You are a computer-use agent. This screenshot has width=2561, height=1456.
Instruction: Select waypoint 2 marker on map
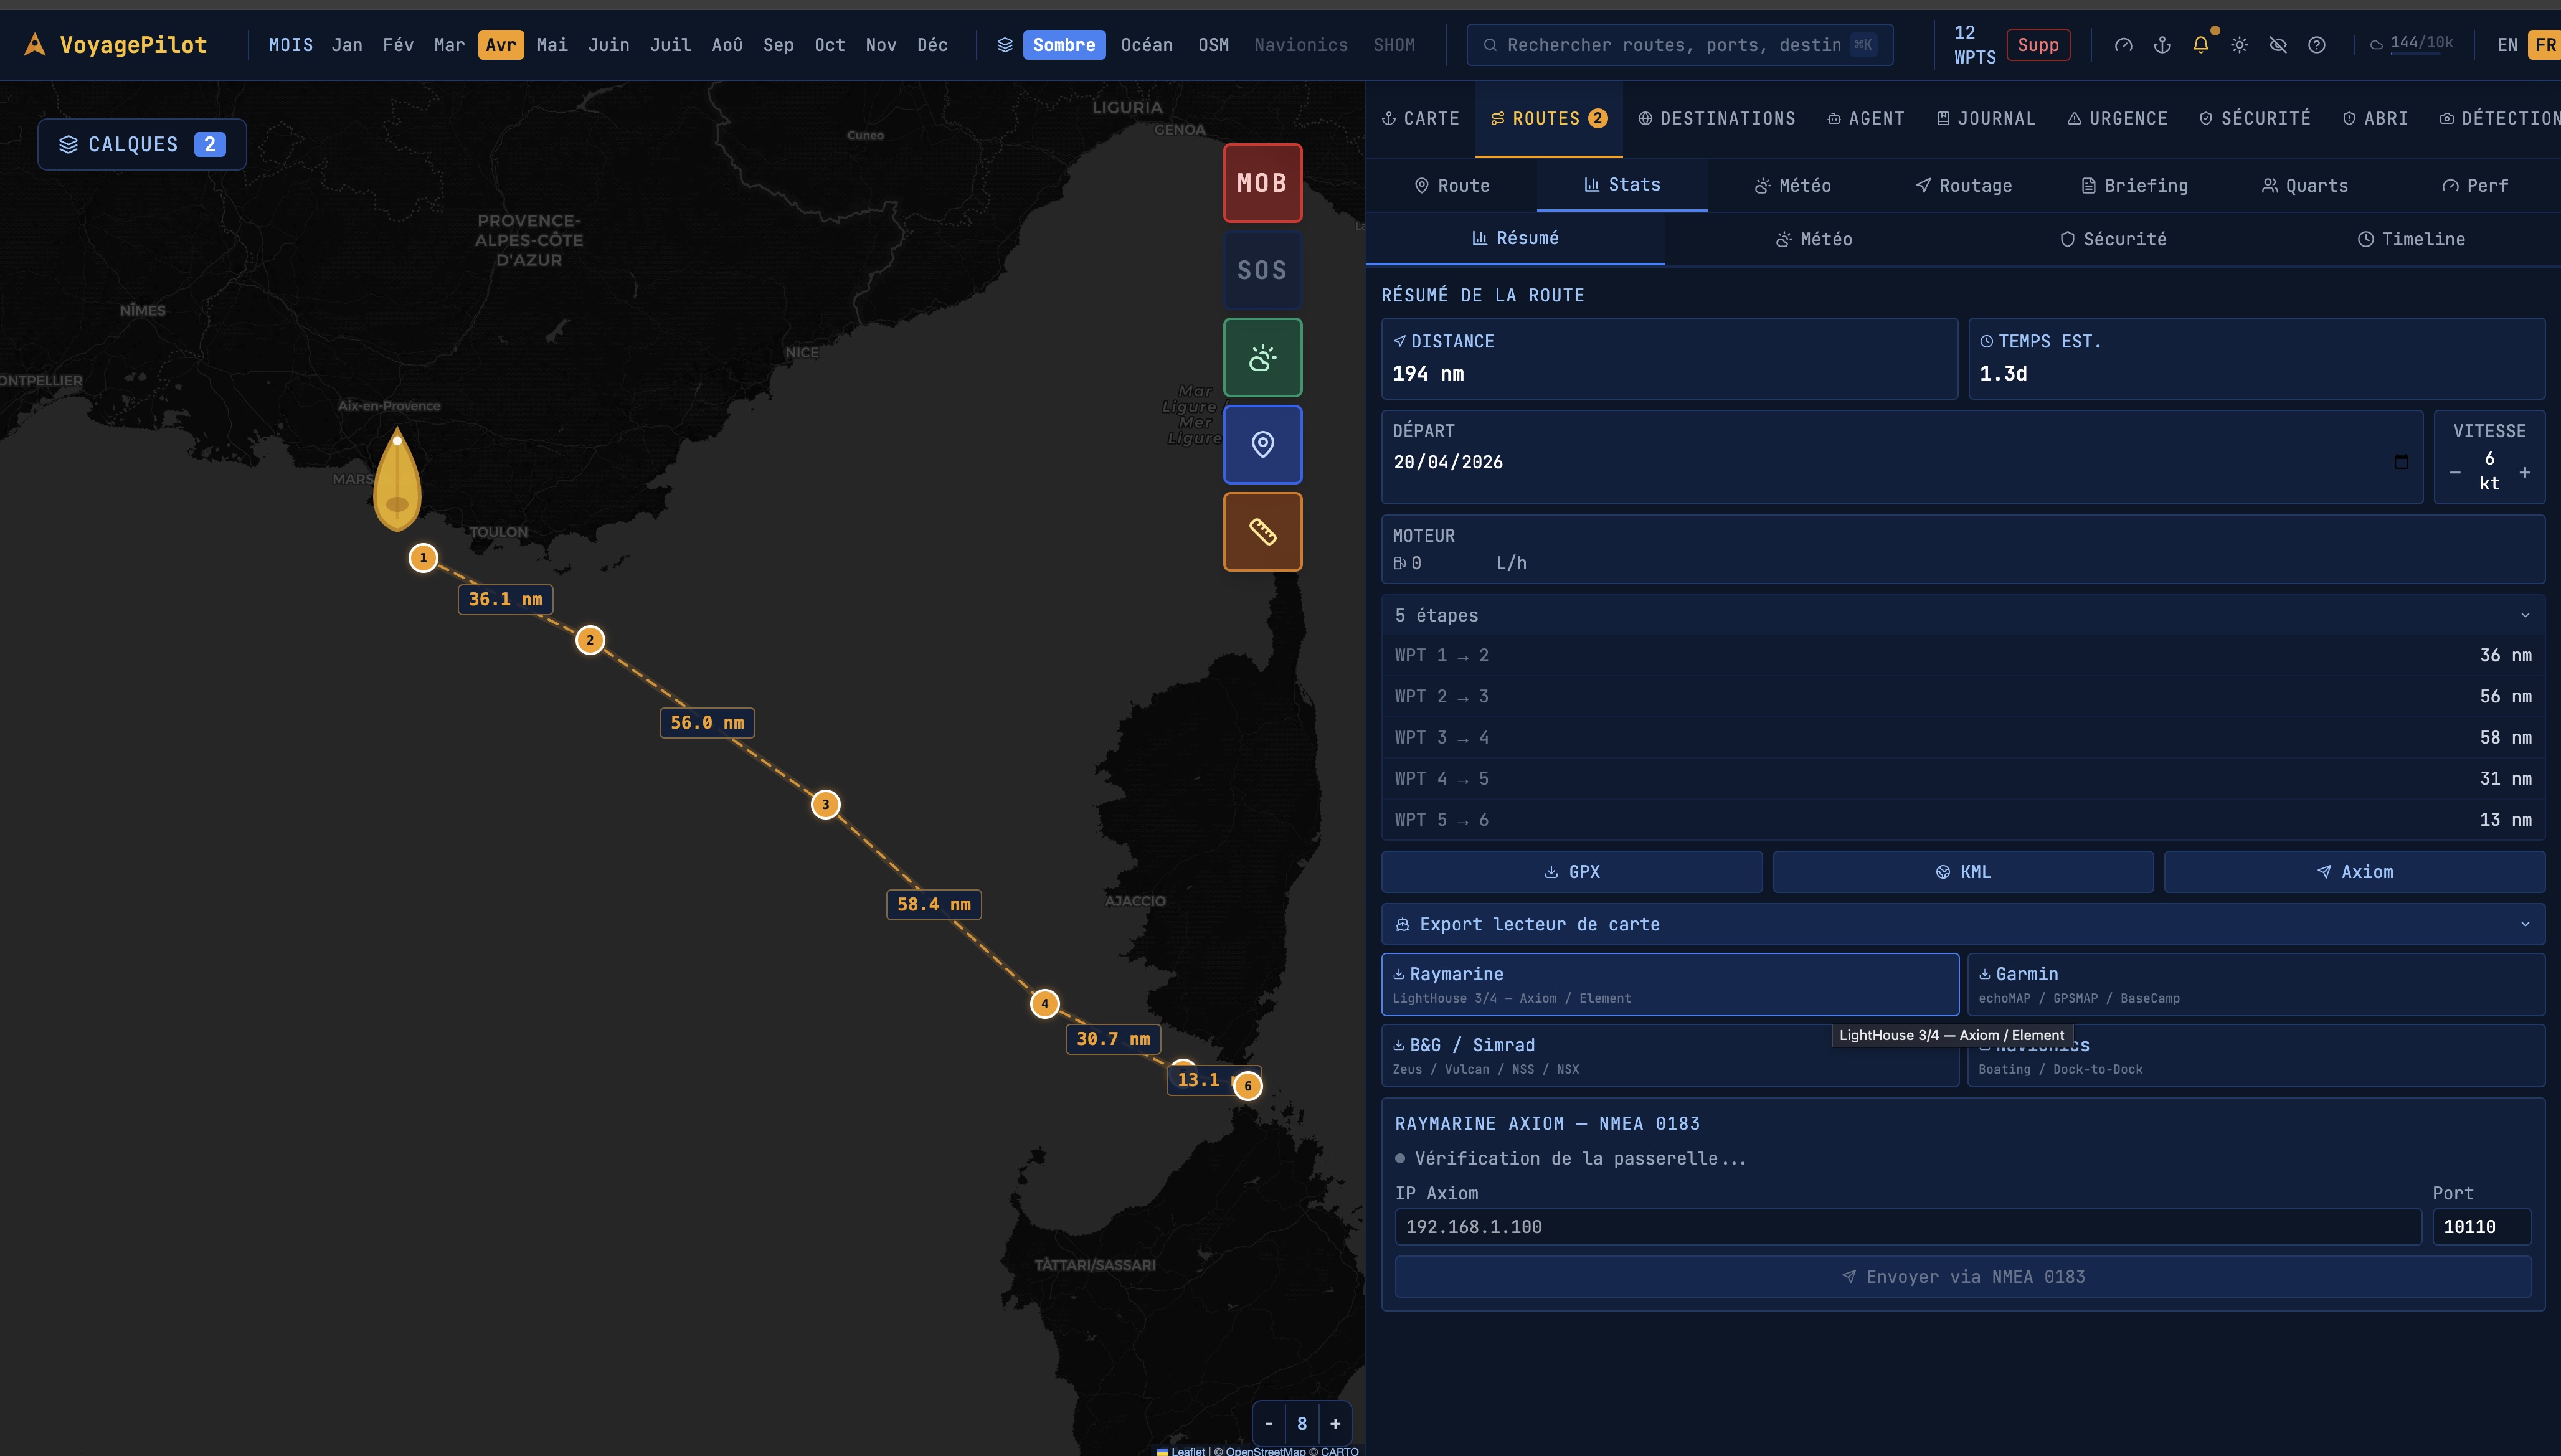coord(590,640)
